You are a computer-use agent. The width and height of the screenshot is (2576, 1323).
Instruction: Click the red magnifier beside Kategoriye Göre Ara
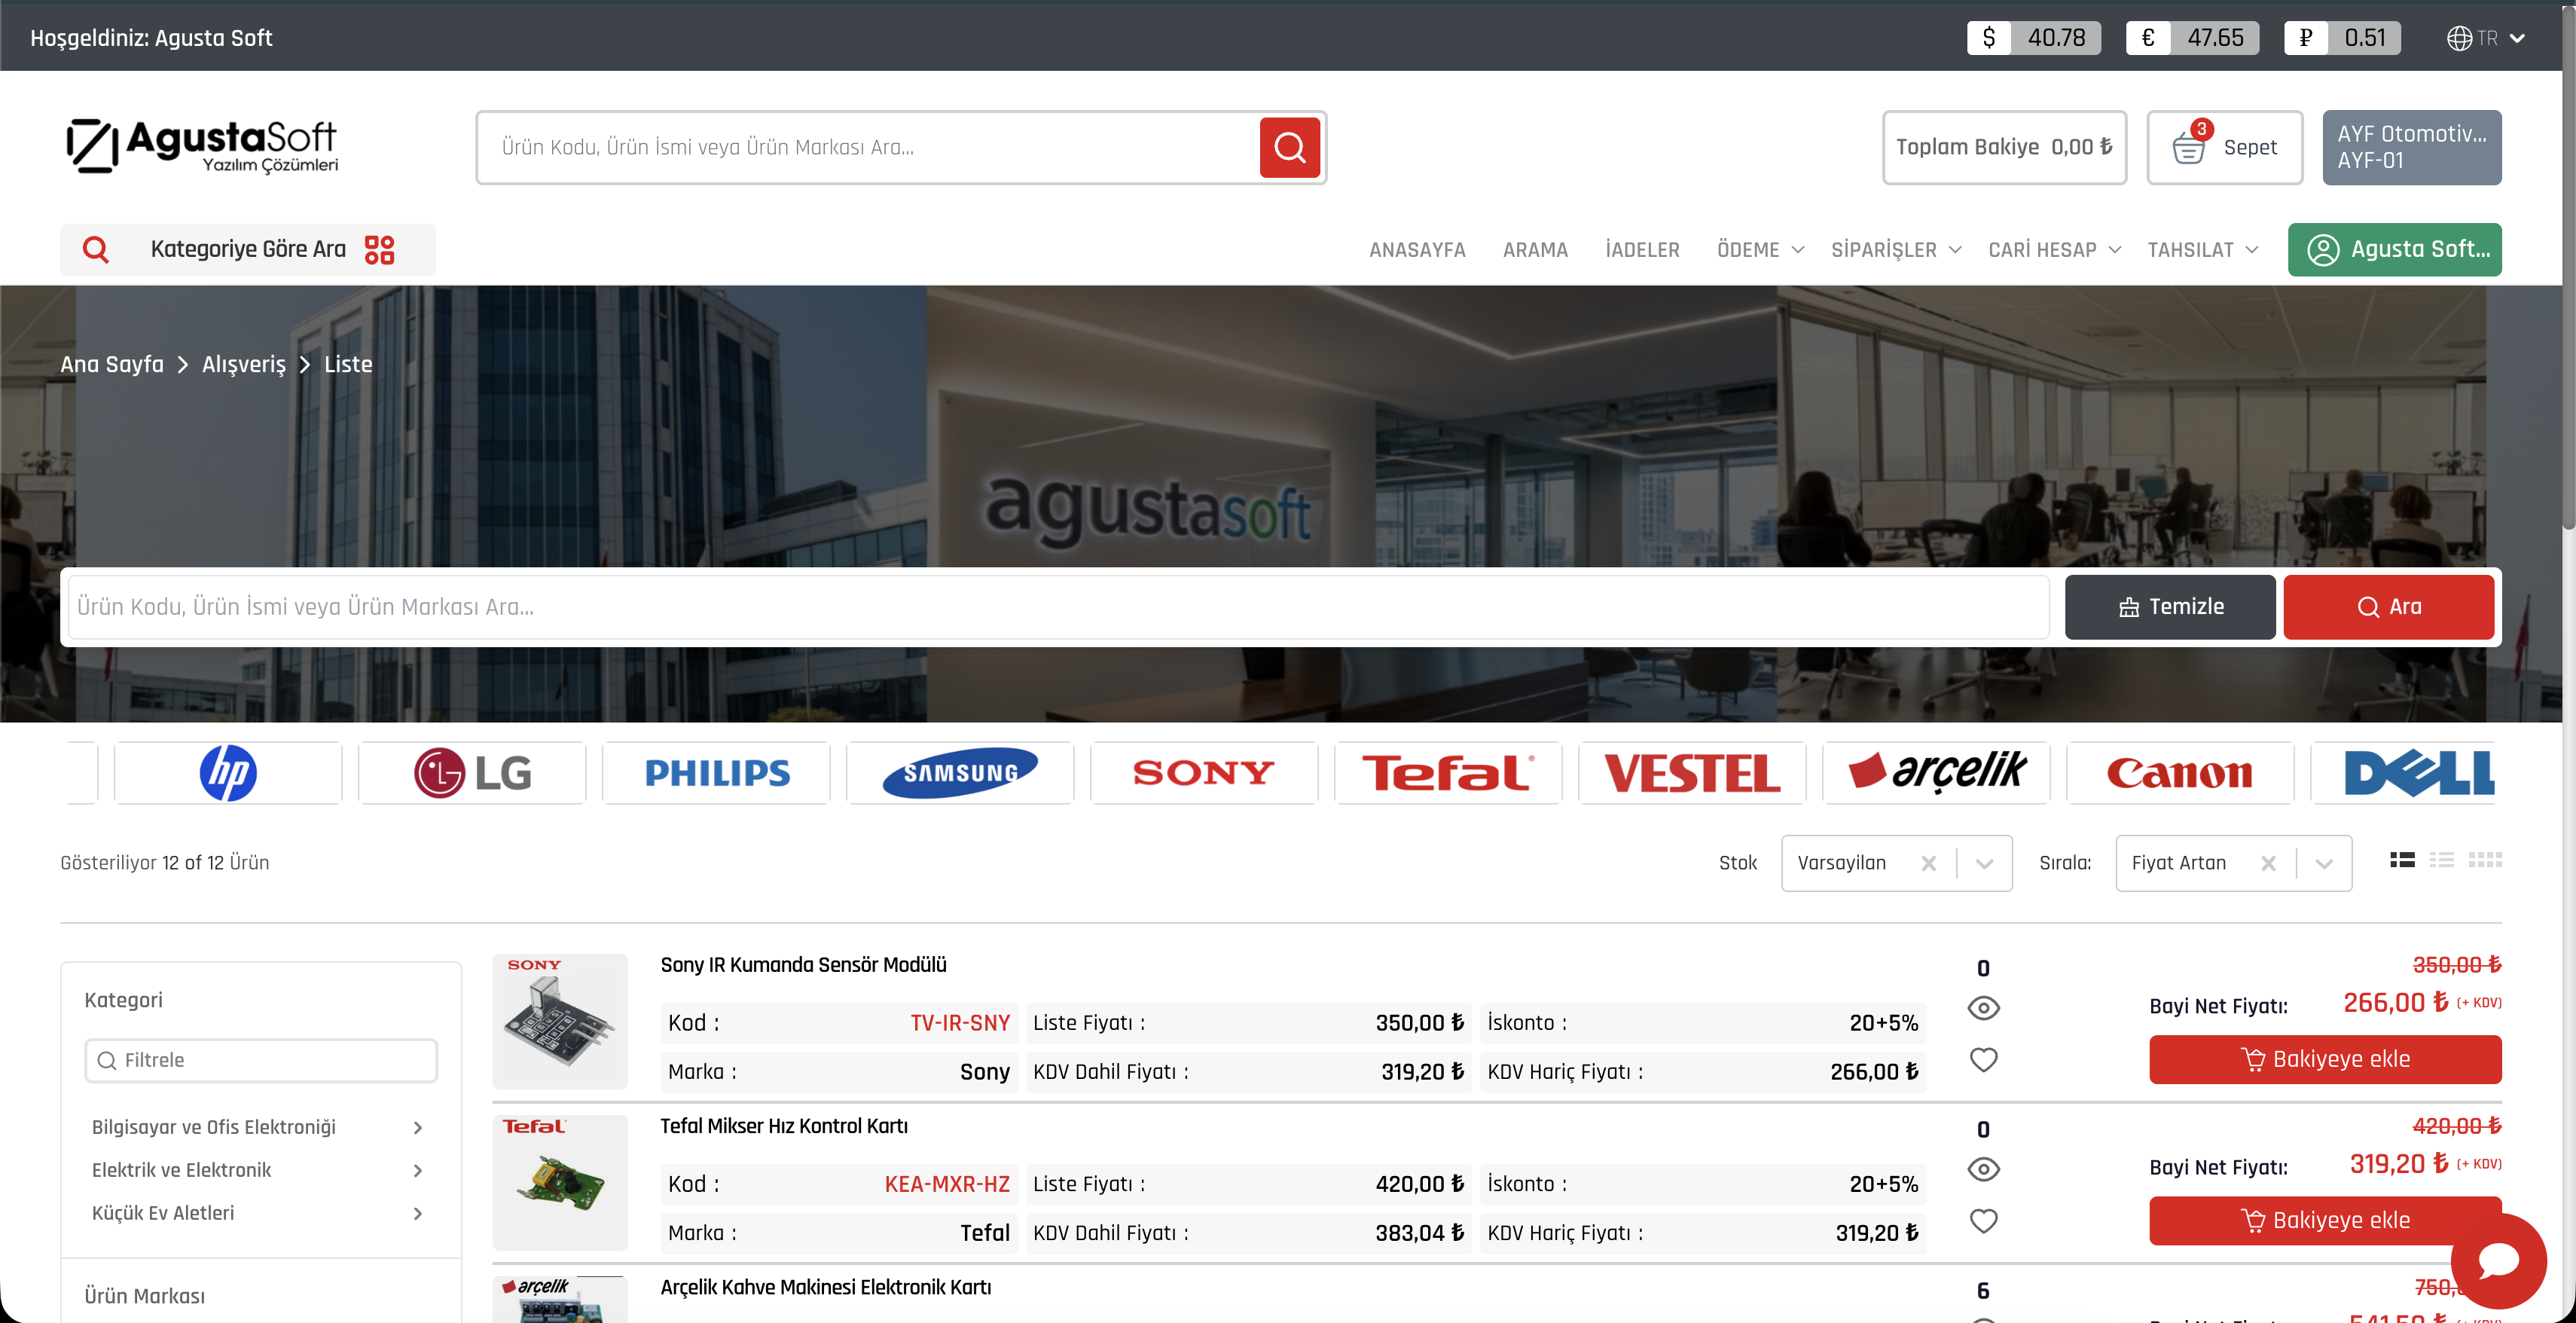[96, 249]
